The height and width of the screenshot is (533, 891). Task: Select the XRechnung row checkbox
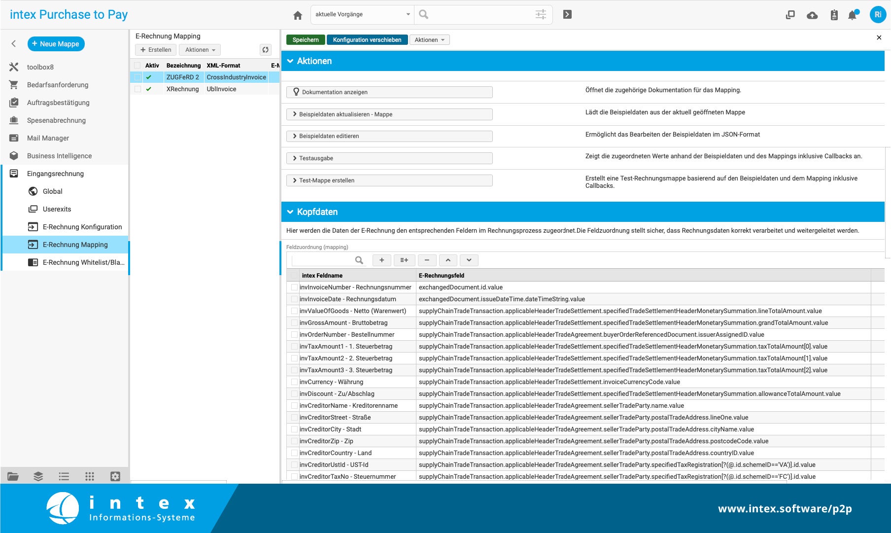(x=137, y=89)
